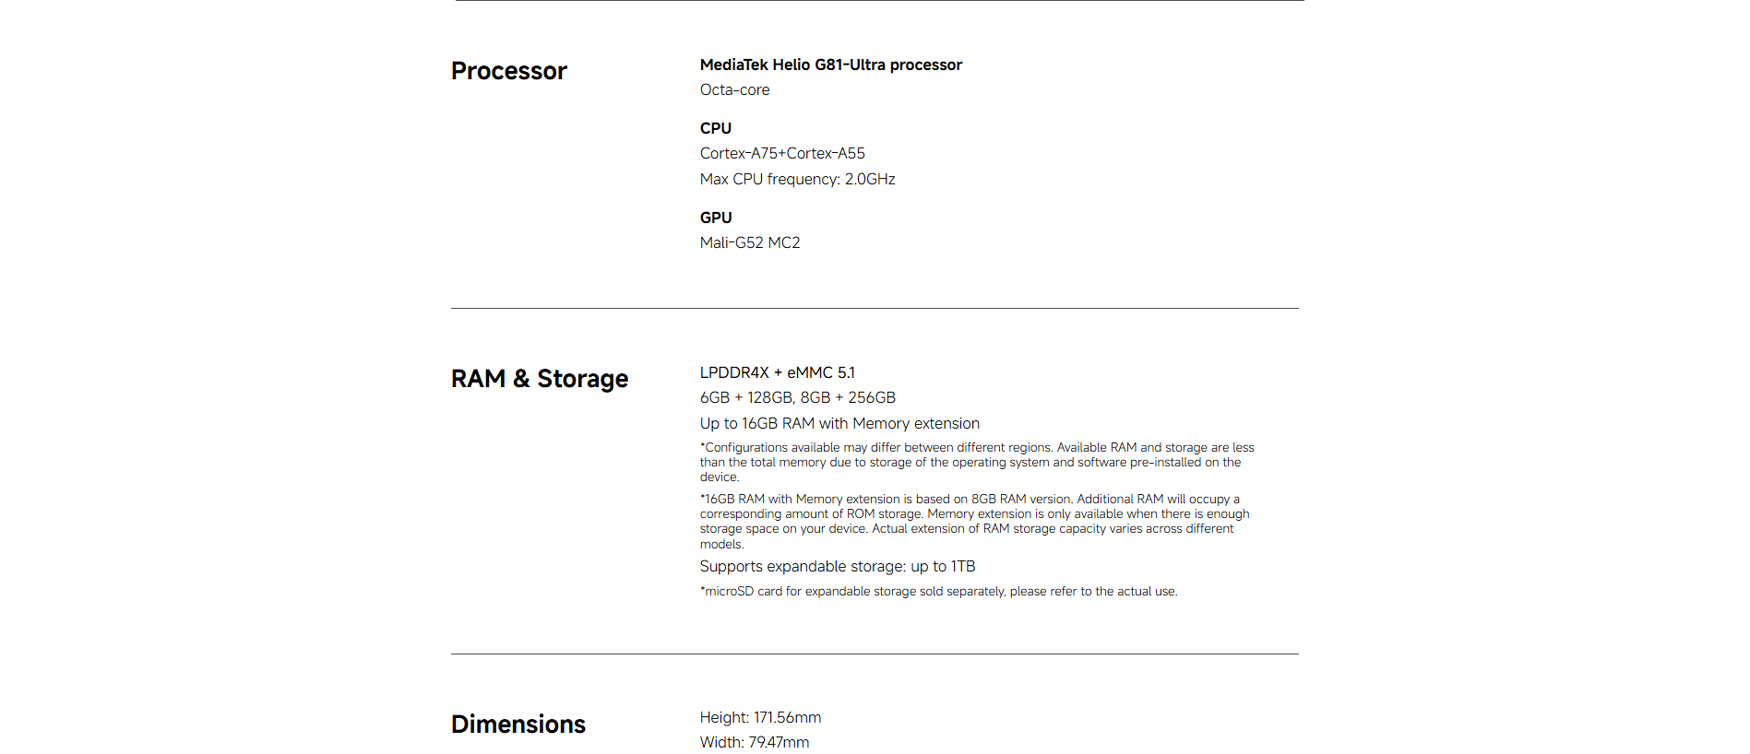Click the Dimensions section heading
This screenshot has width=1750, height=754.
pyautogui.click(x=518, y=725)
